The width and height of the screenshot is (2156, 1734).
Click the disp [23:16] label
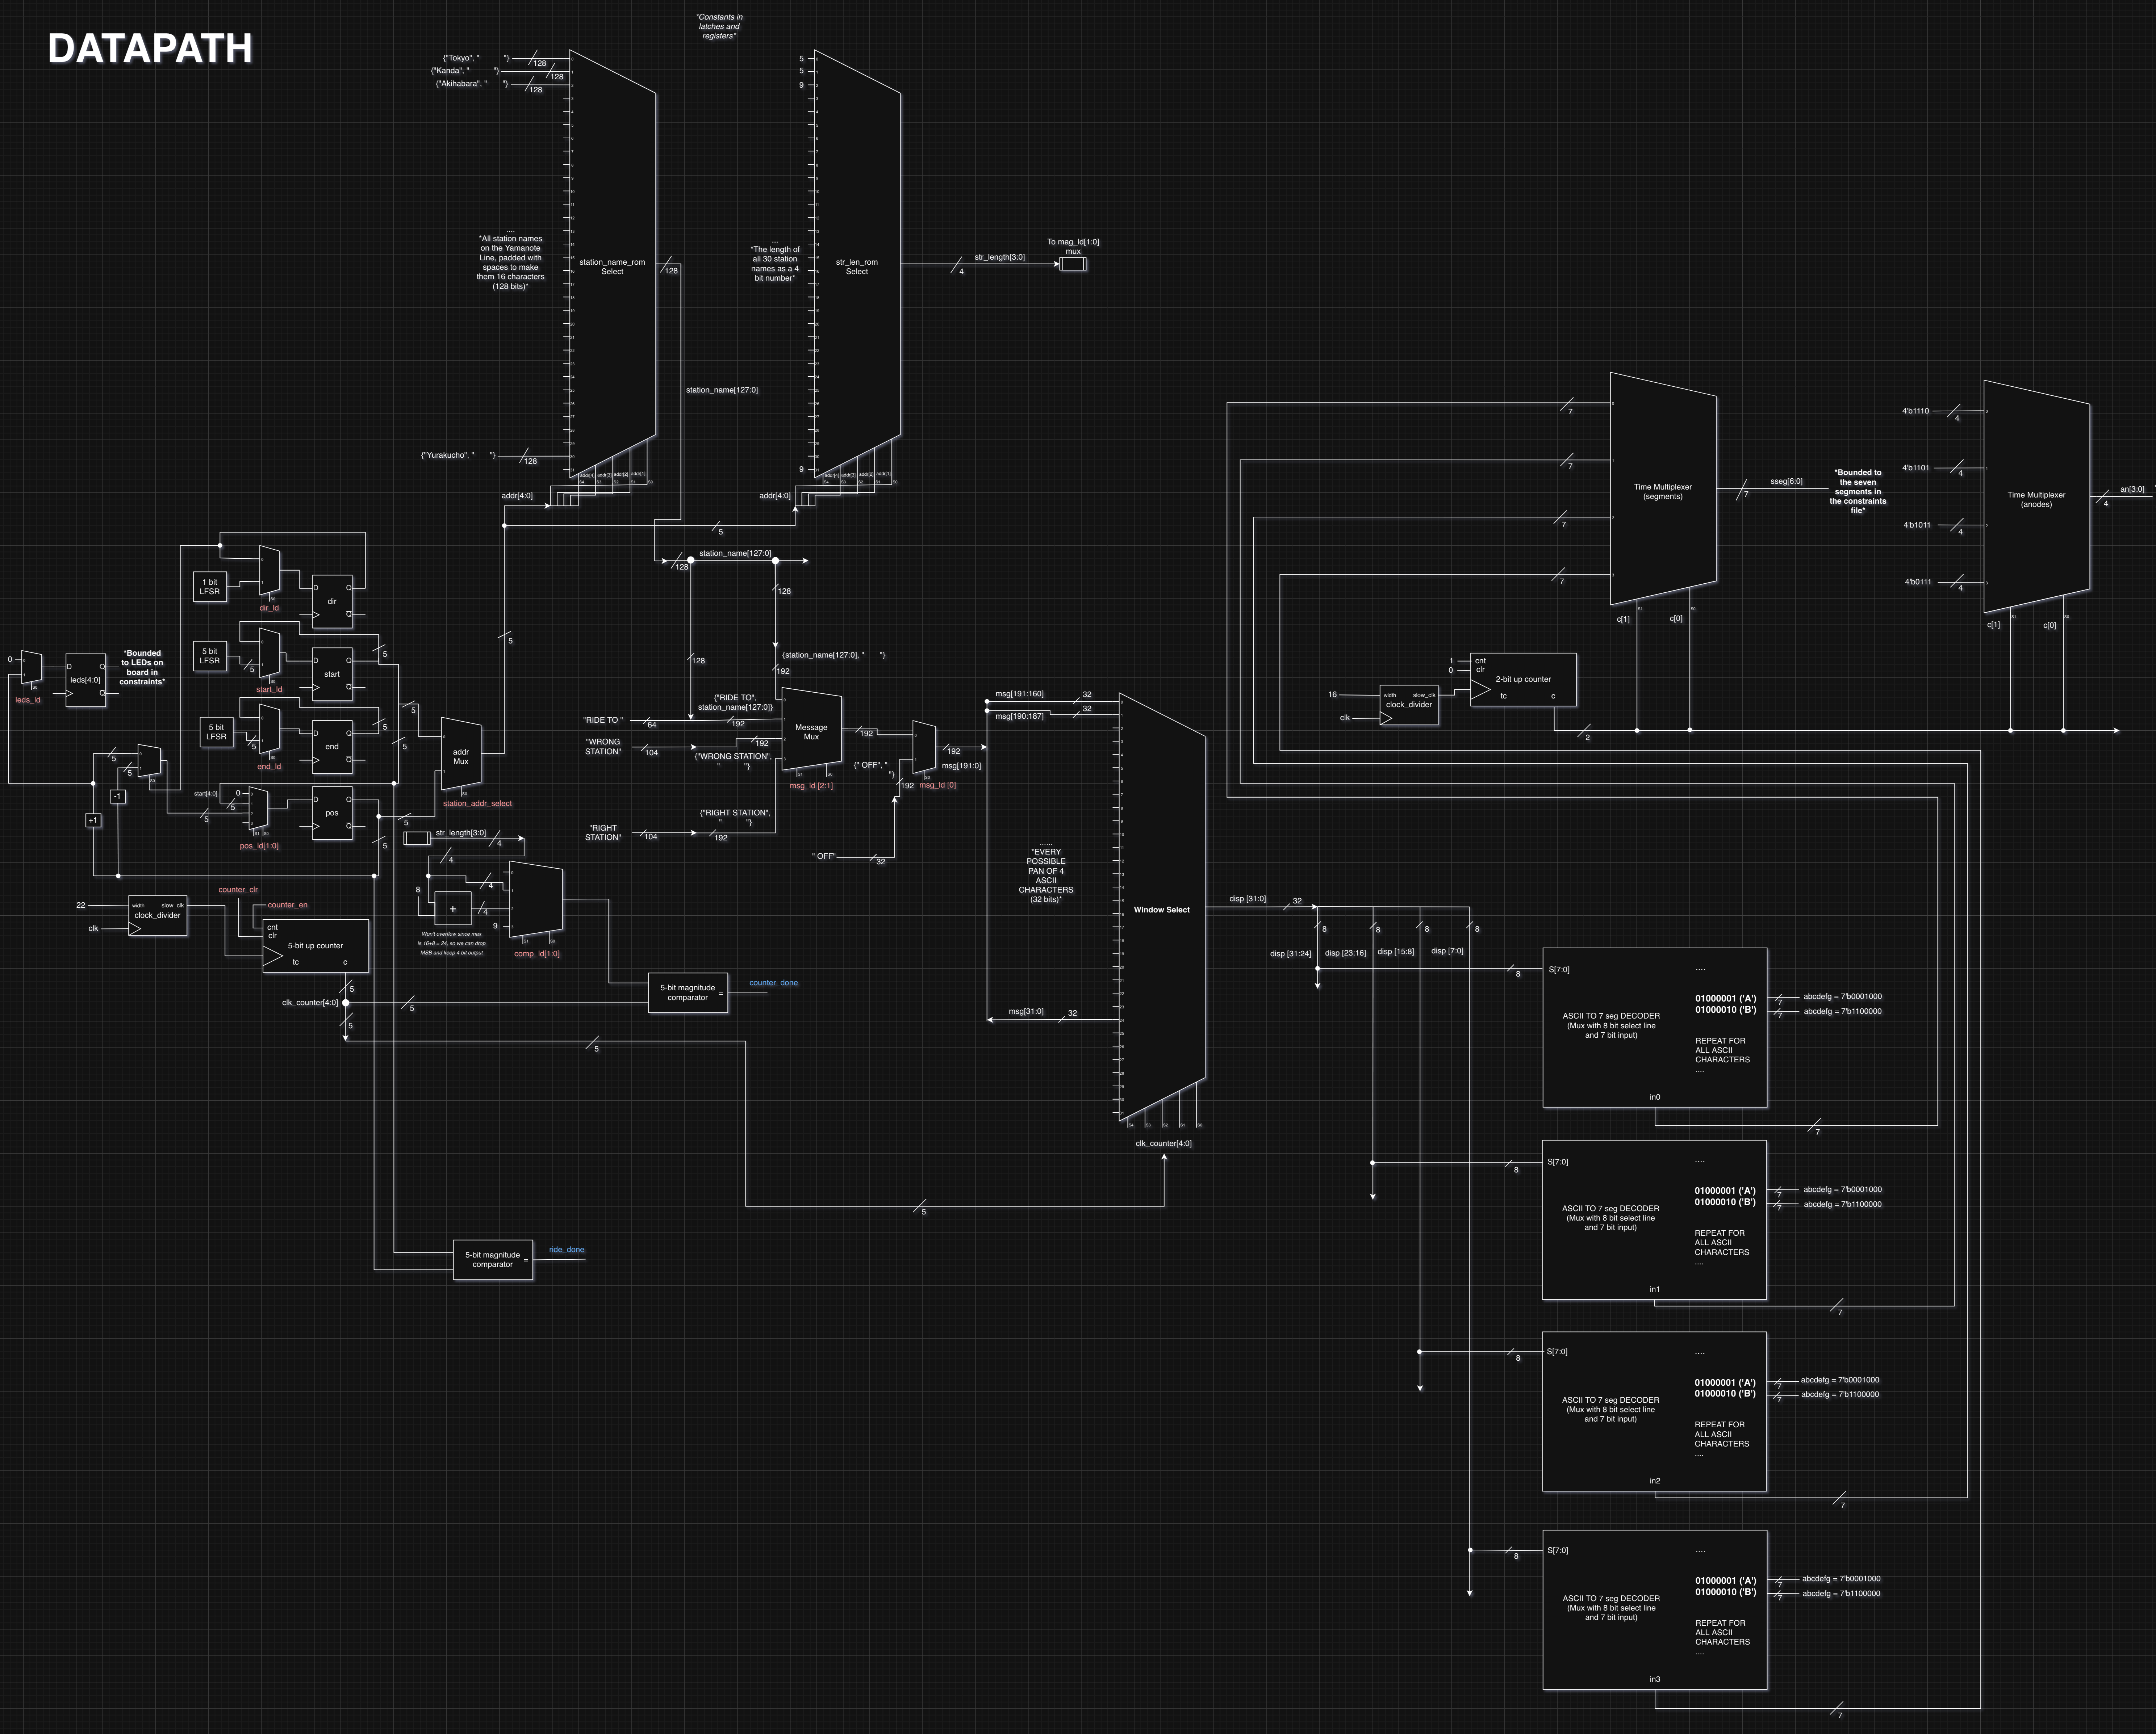click(1345, 952)
